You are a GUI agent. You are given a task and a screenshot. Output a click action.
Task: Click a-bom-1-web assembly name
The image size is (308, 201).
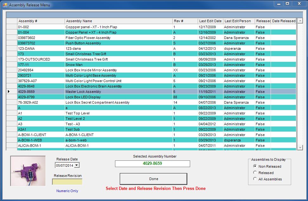pos(76,140)
